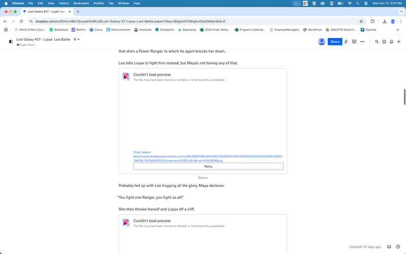Open help question mark icon
The image size is (406, 254).
pos(398,247)
